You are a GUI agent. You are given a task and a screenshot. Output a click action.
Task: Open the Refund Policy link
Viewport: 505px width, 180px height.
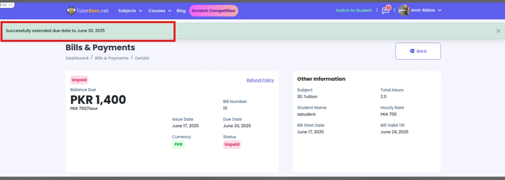[260, 80]
